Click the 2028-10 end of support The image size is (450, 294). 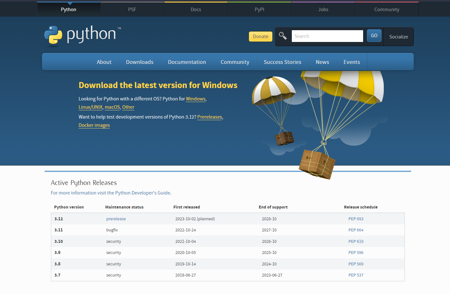(x=269, y=219)
